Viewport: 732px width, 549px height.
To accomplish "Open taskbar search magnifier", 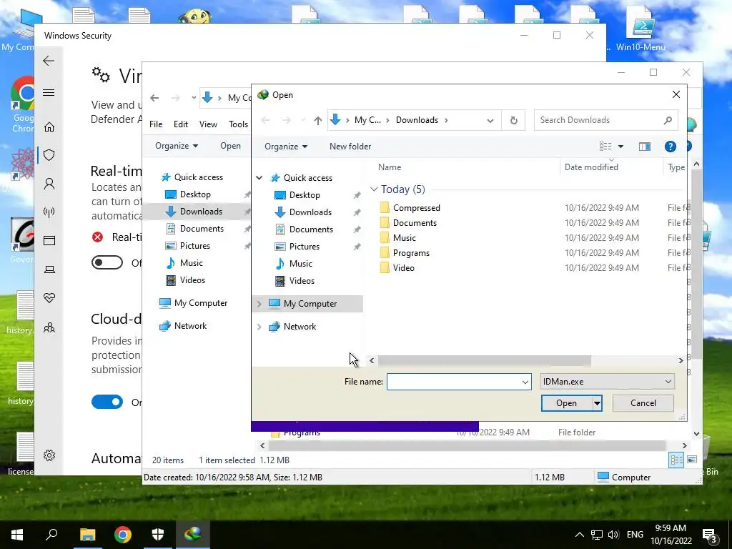I will pos(51,534).
